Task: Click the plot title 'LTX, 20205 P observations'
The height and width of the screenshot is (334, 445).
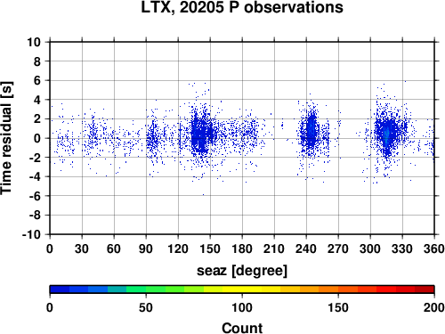Action: pos(242,7)
